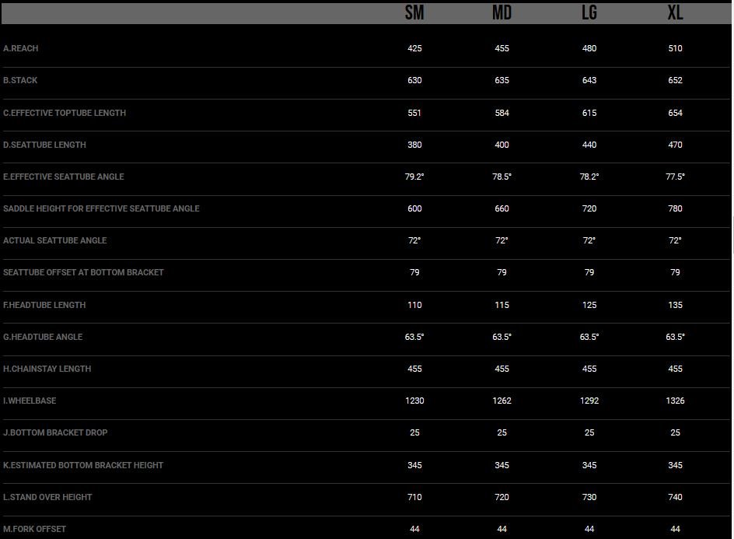
Task: Click the MD stand over height 720
Action: [x=502, y=497]
